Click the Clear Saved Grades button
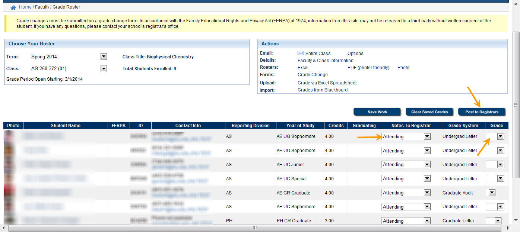 (x=429, y=112)
